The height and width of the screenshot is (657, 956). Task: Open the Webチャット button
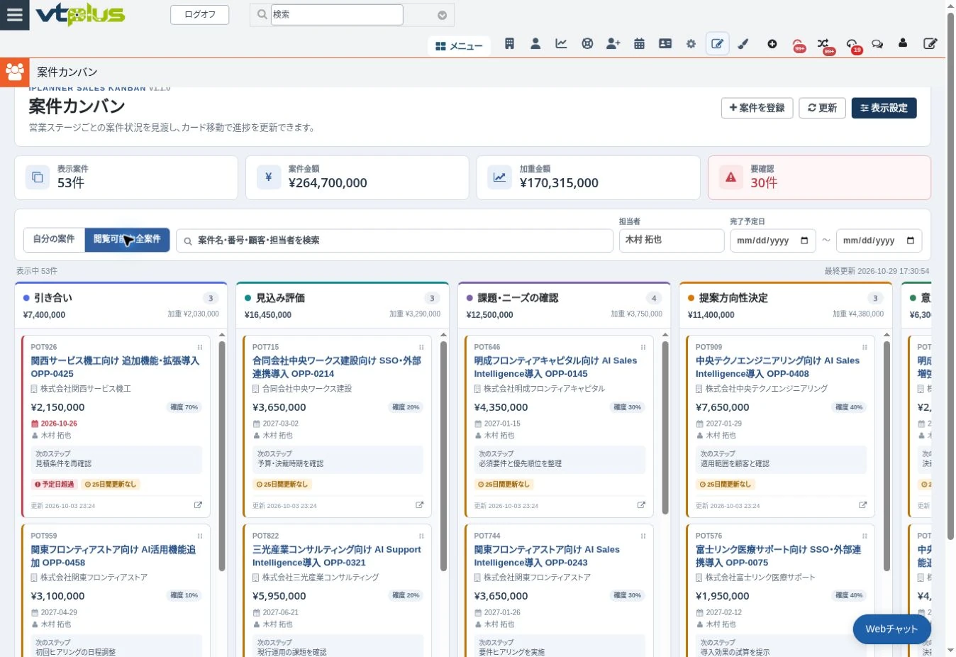(x=891, y=629)
